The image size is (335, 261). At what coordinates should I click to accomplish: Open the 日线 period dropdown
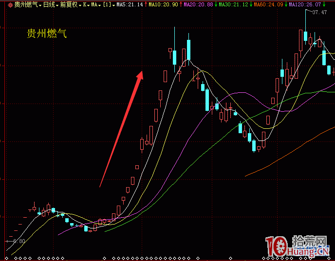tap(51, 5)
